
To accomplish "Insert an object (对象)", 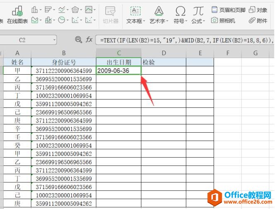I will click(258, 10).
